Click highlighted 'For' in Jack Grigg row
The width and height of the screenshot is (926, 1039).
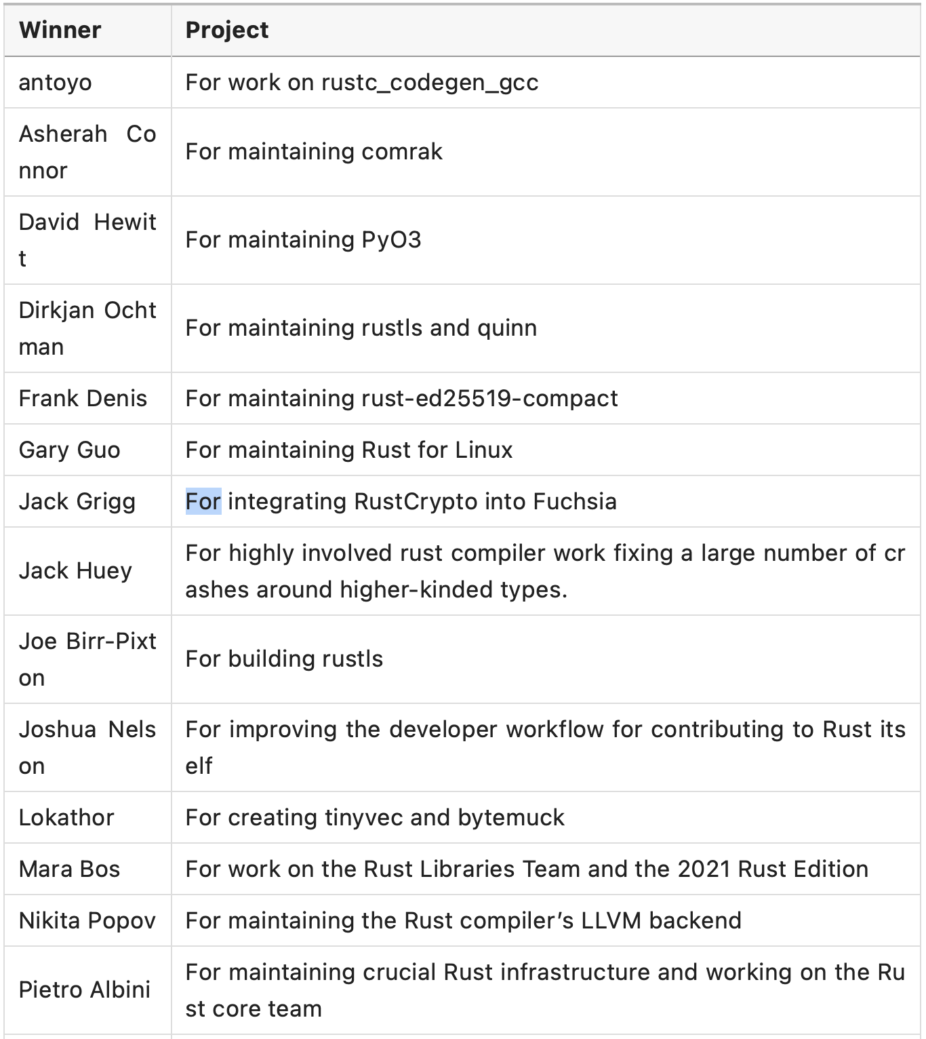[x=203, y=502]
